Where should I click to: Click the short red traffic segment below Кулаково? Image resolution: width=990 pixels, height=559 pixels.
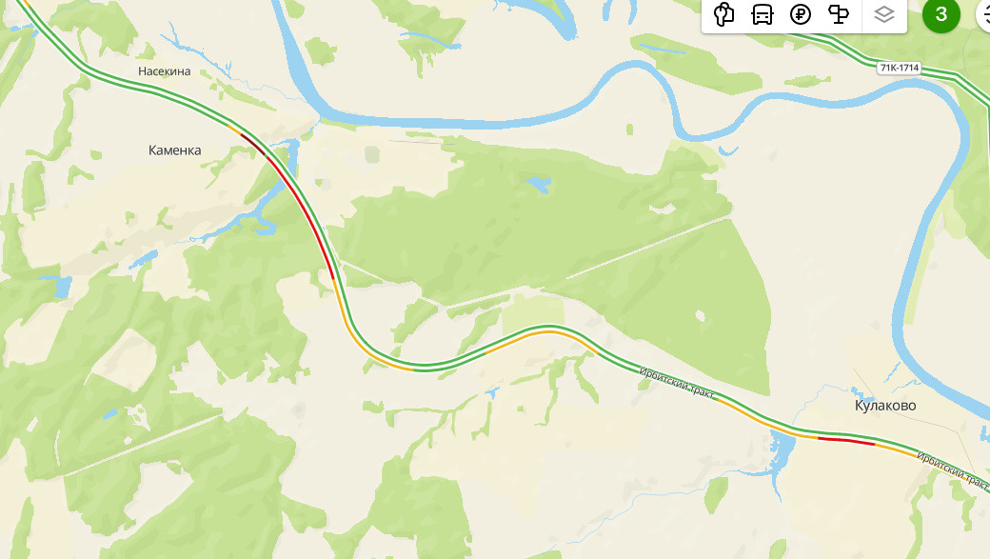[846, 440]
